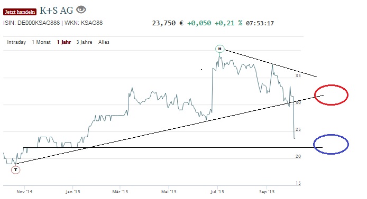Select the Intraday time range
This screenshot has width=367, height=199.
pyautogui.click(x=16, y=42)
